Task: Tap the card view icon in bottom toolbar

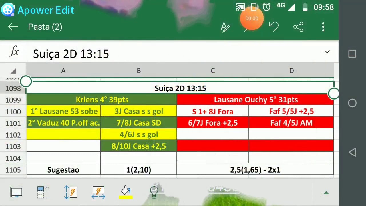Action: point(16,192)
